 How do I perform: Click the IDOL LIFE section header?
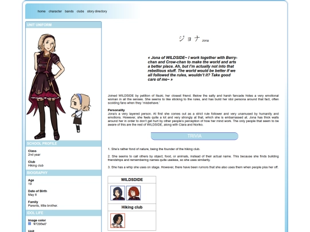point(64,213)
